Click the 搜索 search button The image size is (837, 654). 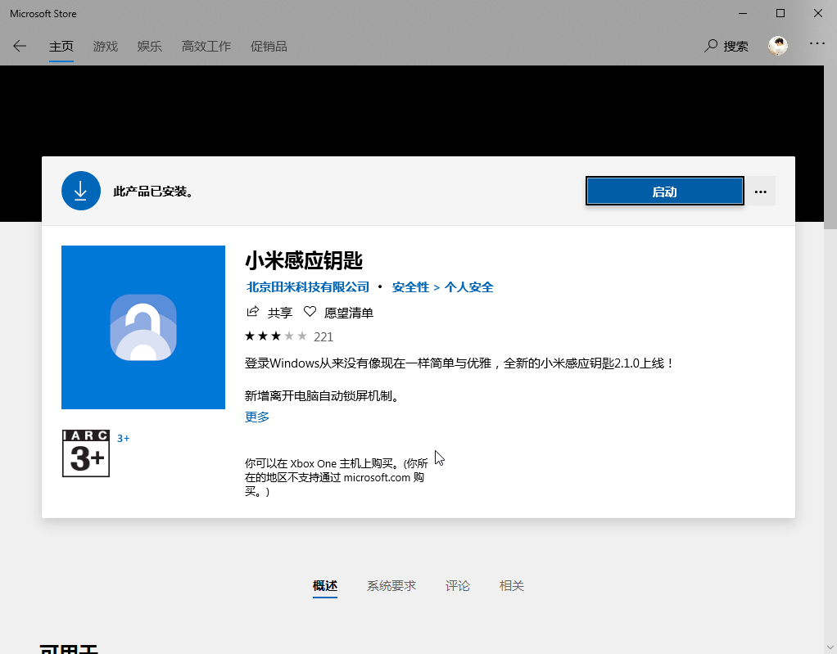pyautogui.click(x=726, y=47)
